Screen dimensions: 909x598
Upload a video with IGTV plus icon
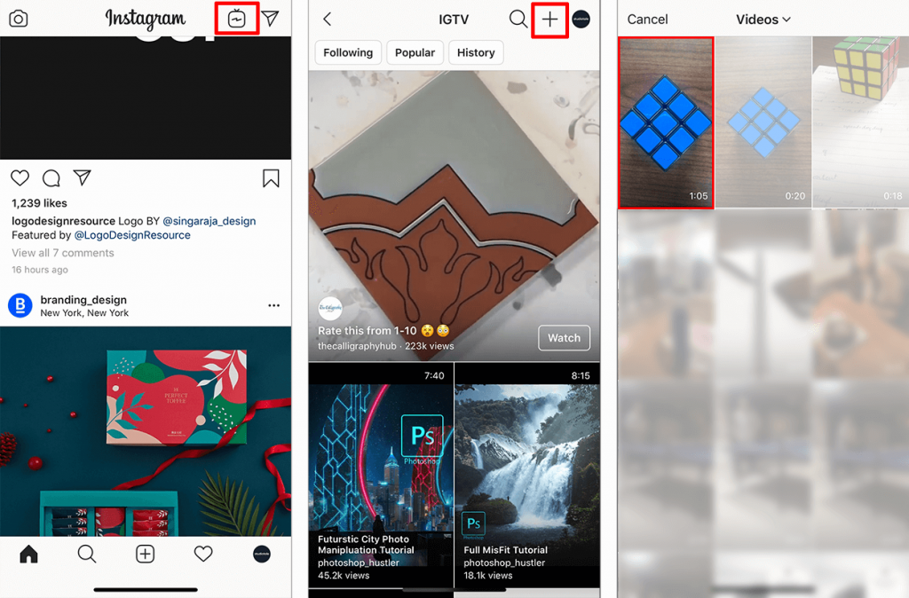click(x=549, y=20)
